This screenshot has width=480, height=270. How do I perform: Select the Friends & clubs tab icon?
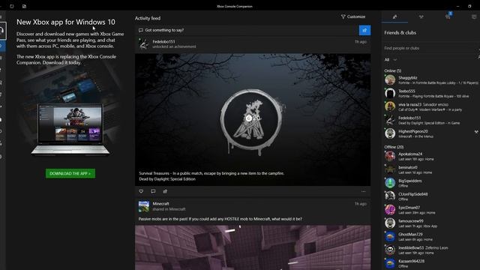click(394, 16)
